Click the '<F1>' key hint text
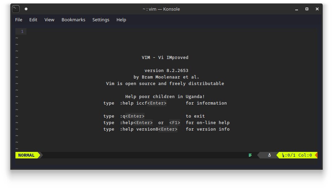 175,123
